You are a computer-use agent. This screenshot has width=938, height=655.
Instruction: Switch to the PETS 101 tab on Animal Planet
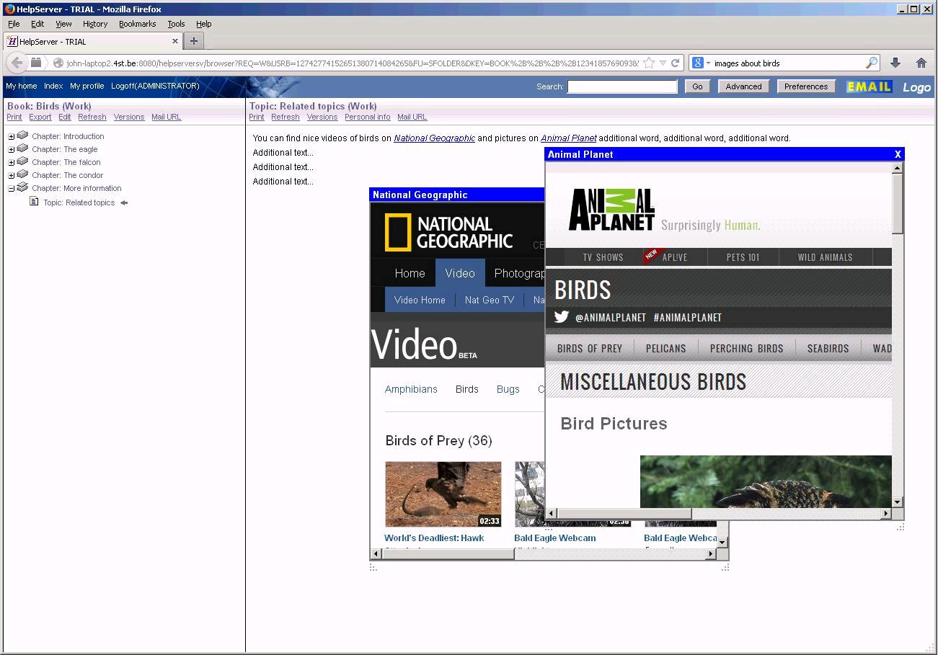pyautogui.click(x=743, y=257)
